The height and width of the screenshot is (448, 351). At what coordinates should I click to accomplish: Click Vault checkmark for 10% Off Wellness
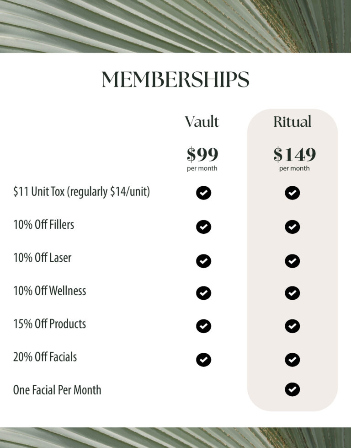tap(203, 293)
